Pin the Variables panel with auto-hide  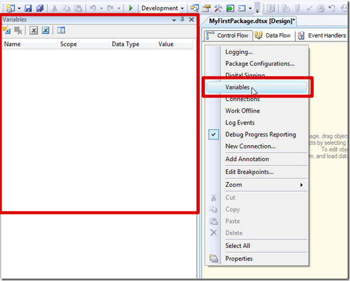183,19
